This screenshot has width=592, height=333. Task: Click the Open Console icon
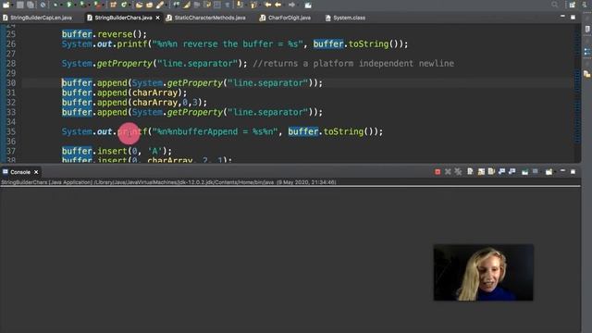point(549,172)
